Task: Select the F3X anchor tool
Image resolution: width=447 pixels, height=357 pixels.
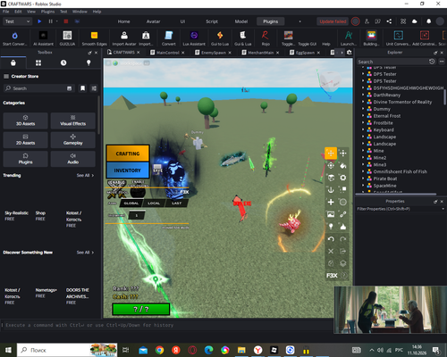Action: 331,190
